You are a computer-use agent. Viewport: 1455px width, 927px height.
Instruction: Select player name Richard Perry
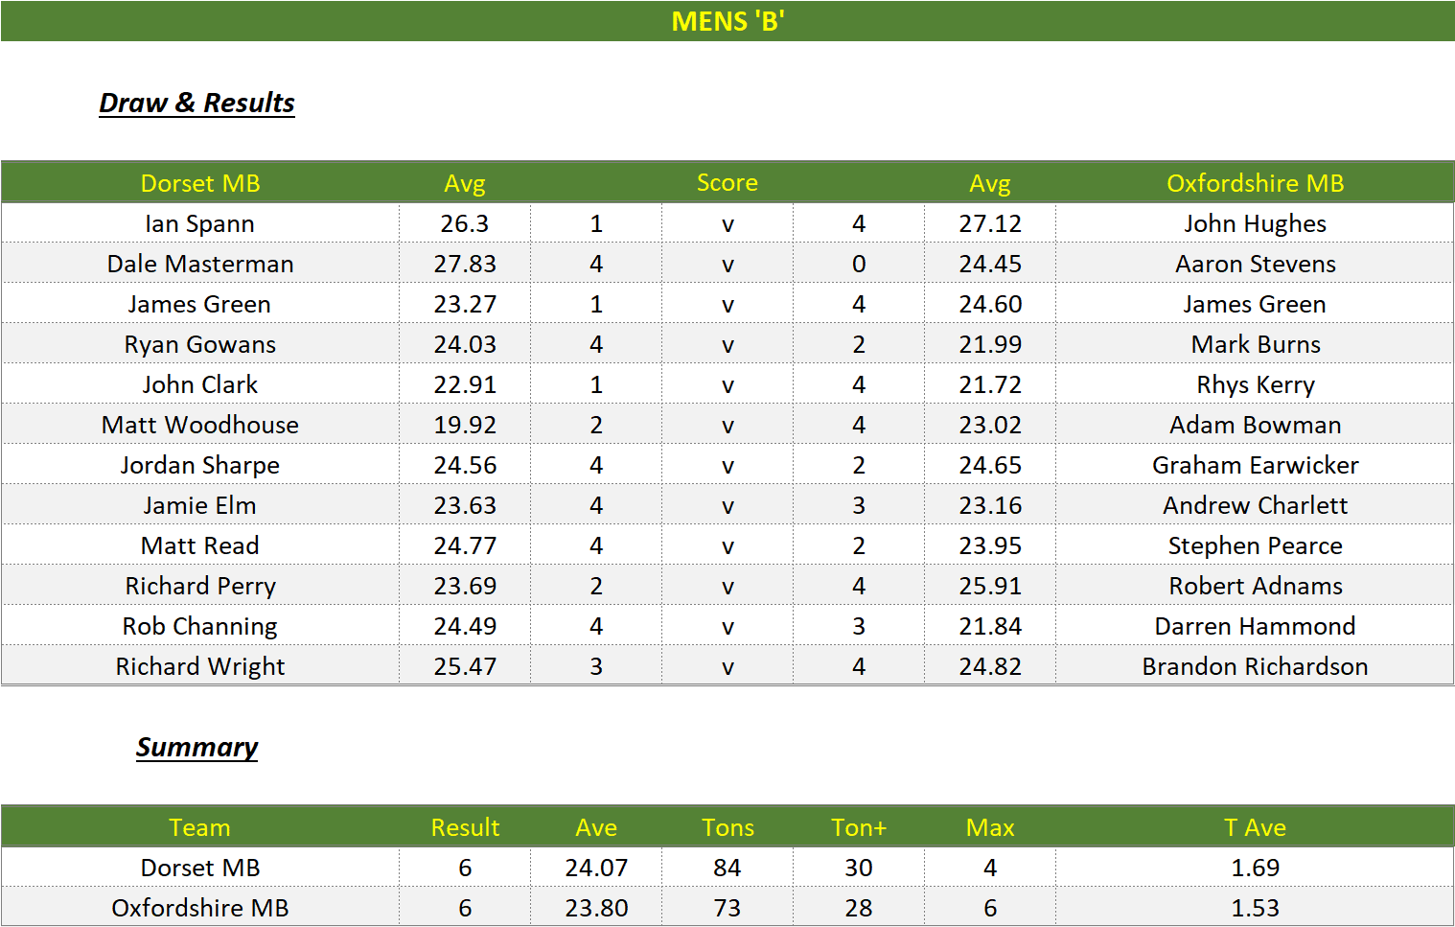coord(200,586)
